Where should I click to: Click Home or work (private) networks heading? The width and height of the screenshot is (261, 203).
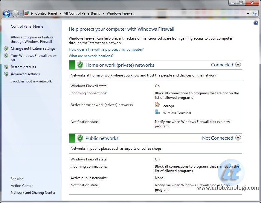[120, 65]
